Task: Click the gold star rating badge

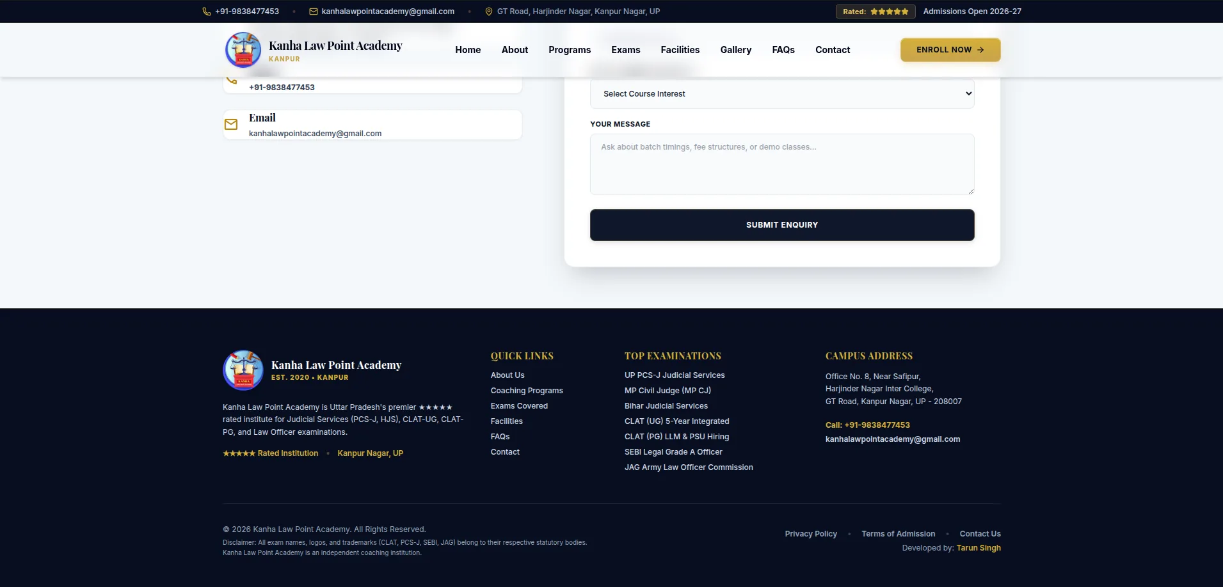Action: 875,12
